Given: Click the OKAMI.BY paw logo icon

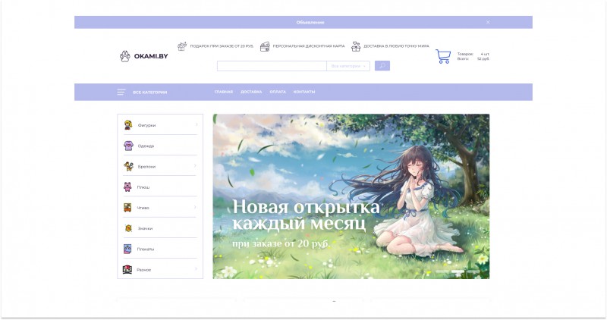Looking at the screenshot, I should coord(124,57).
